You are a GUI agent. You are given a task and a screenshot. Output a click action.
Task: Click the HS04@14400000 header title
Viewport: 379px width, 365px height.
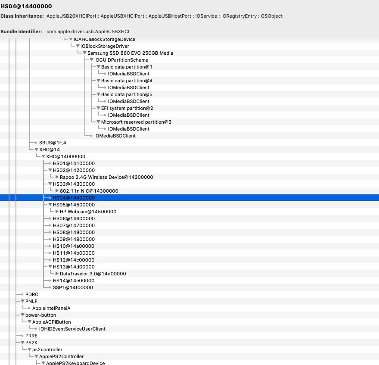pos(26,6)
